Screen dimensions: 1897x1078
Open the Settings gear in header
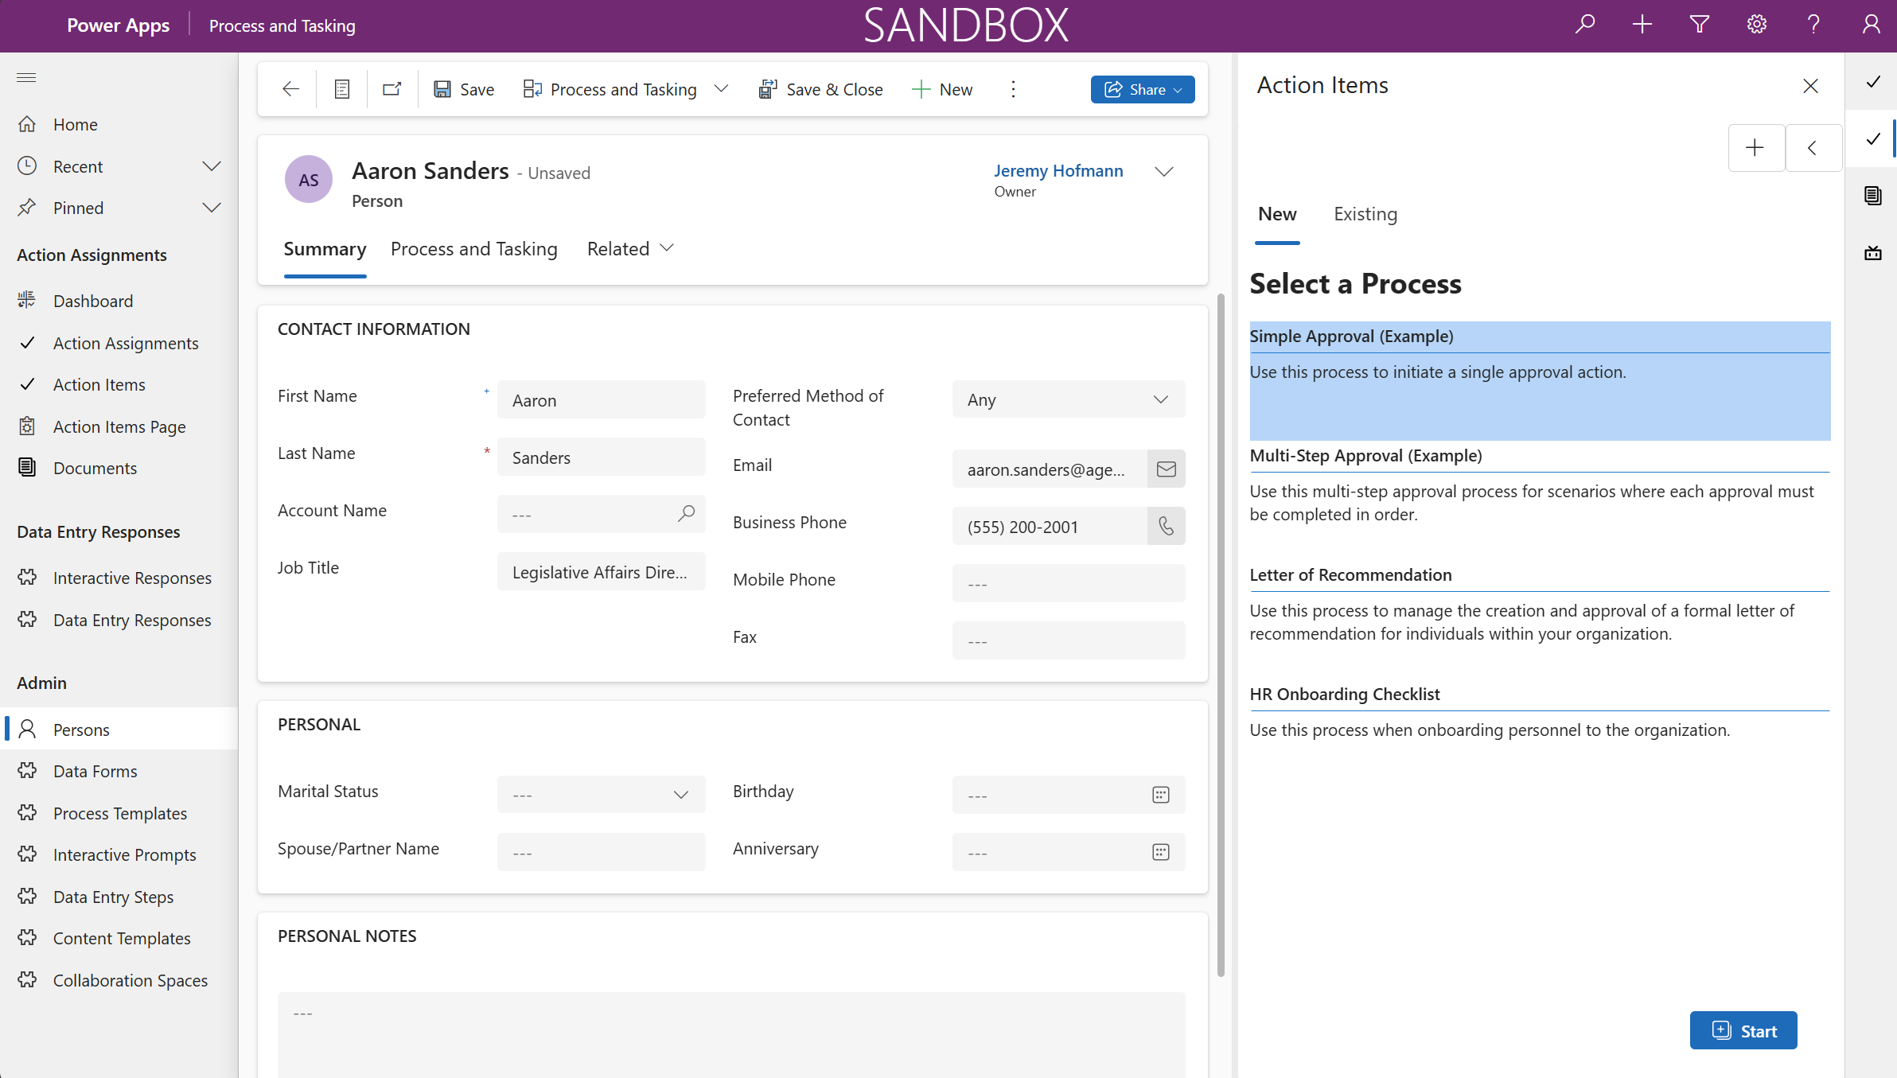(1756, 25)
